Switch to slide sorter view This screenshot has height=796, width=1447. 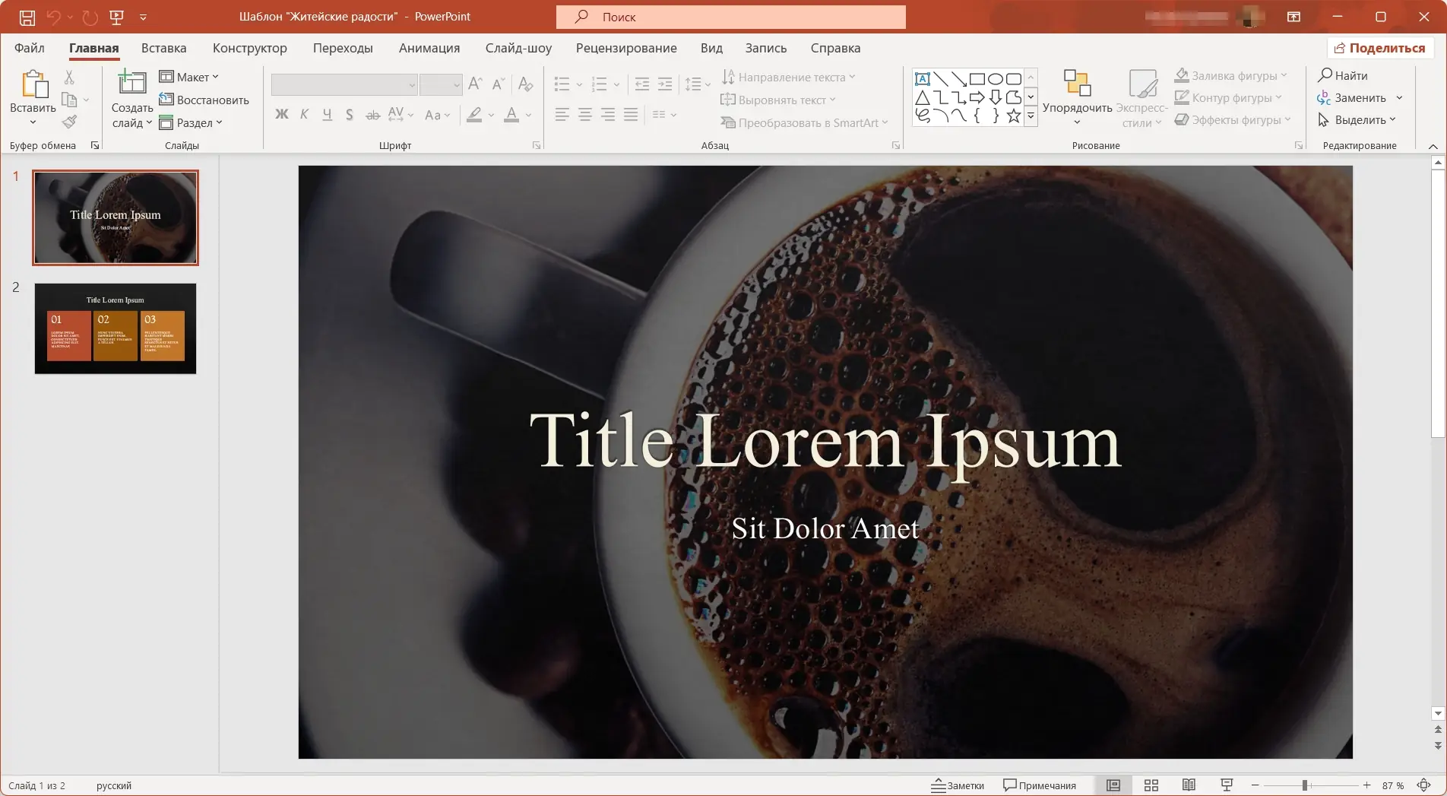point(1151,785)
